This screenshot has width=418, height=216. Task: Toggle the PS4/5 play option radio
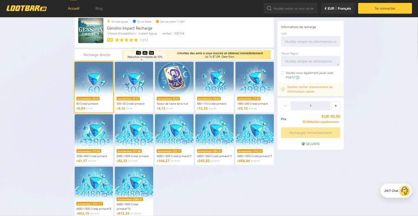point(283,73)
